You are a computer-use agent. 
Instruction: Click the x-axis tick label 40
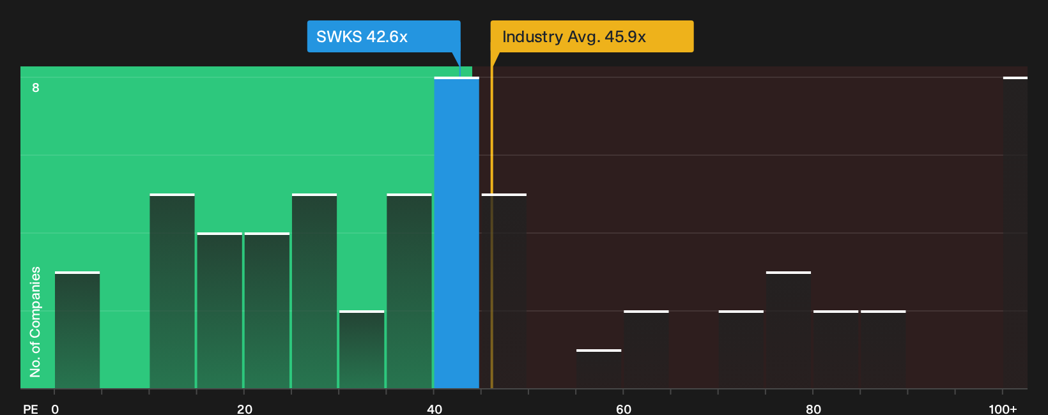pos(434,409)
